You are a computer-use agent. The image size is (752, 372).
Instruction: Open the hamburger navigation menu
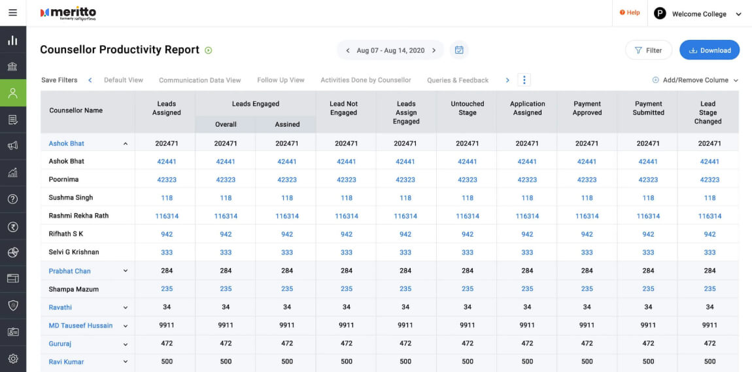13,13
